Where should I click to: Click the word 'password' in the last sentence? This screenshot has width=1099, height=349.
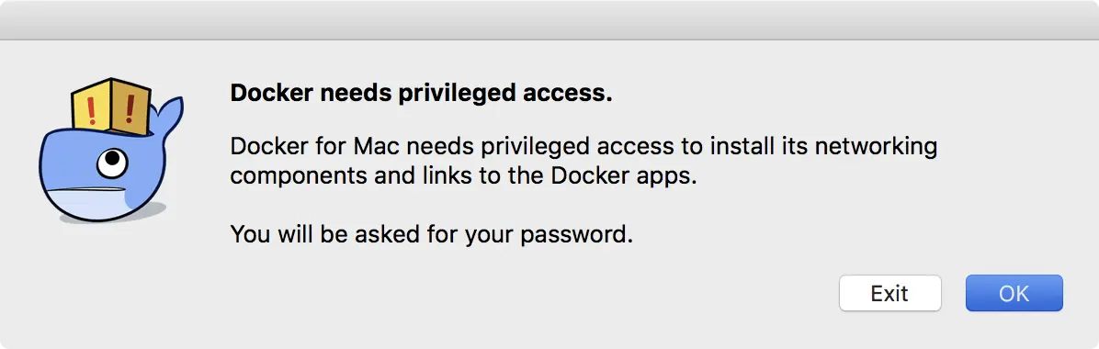click(x=572, y=235)
